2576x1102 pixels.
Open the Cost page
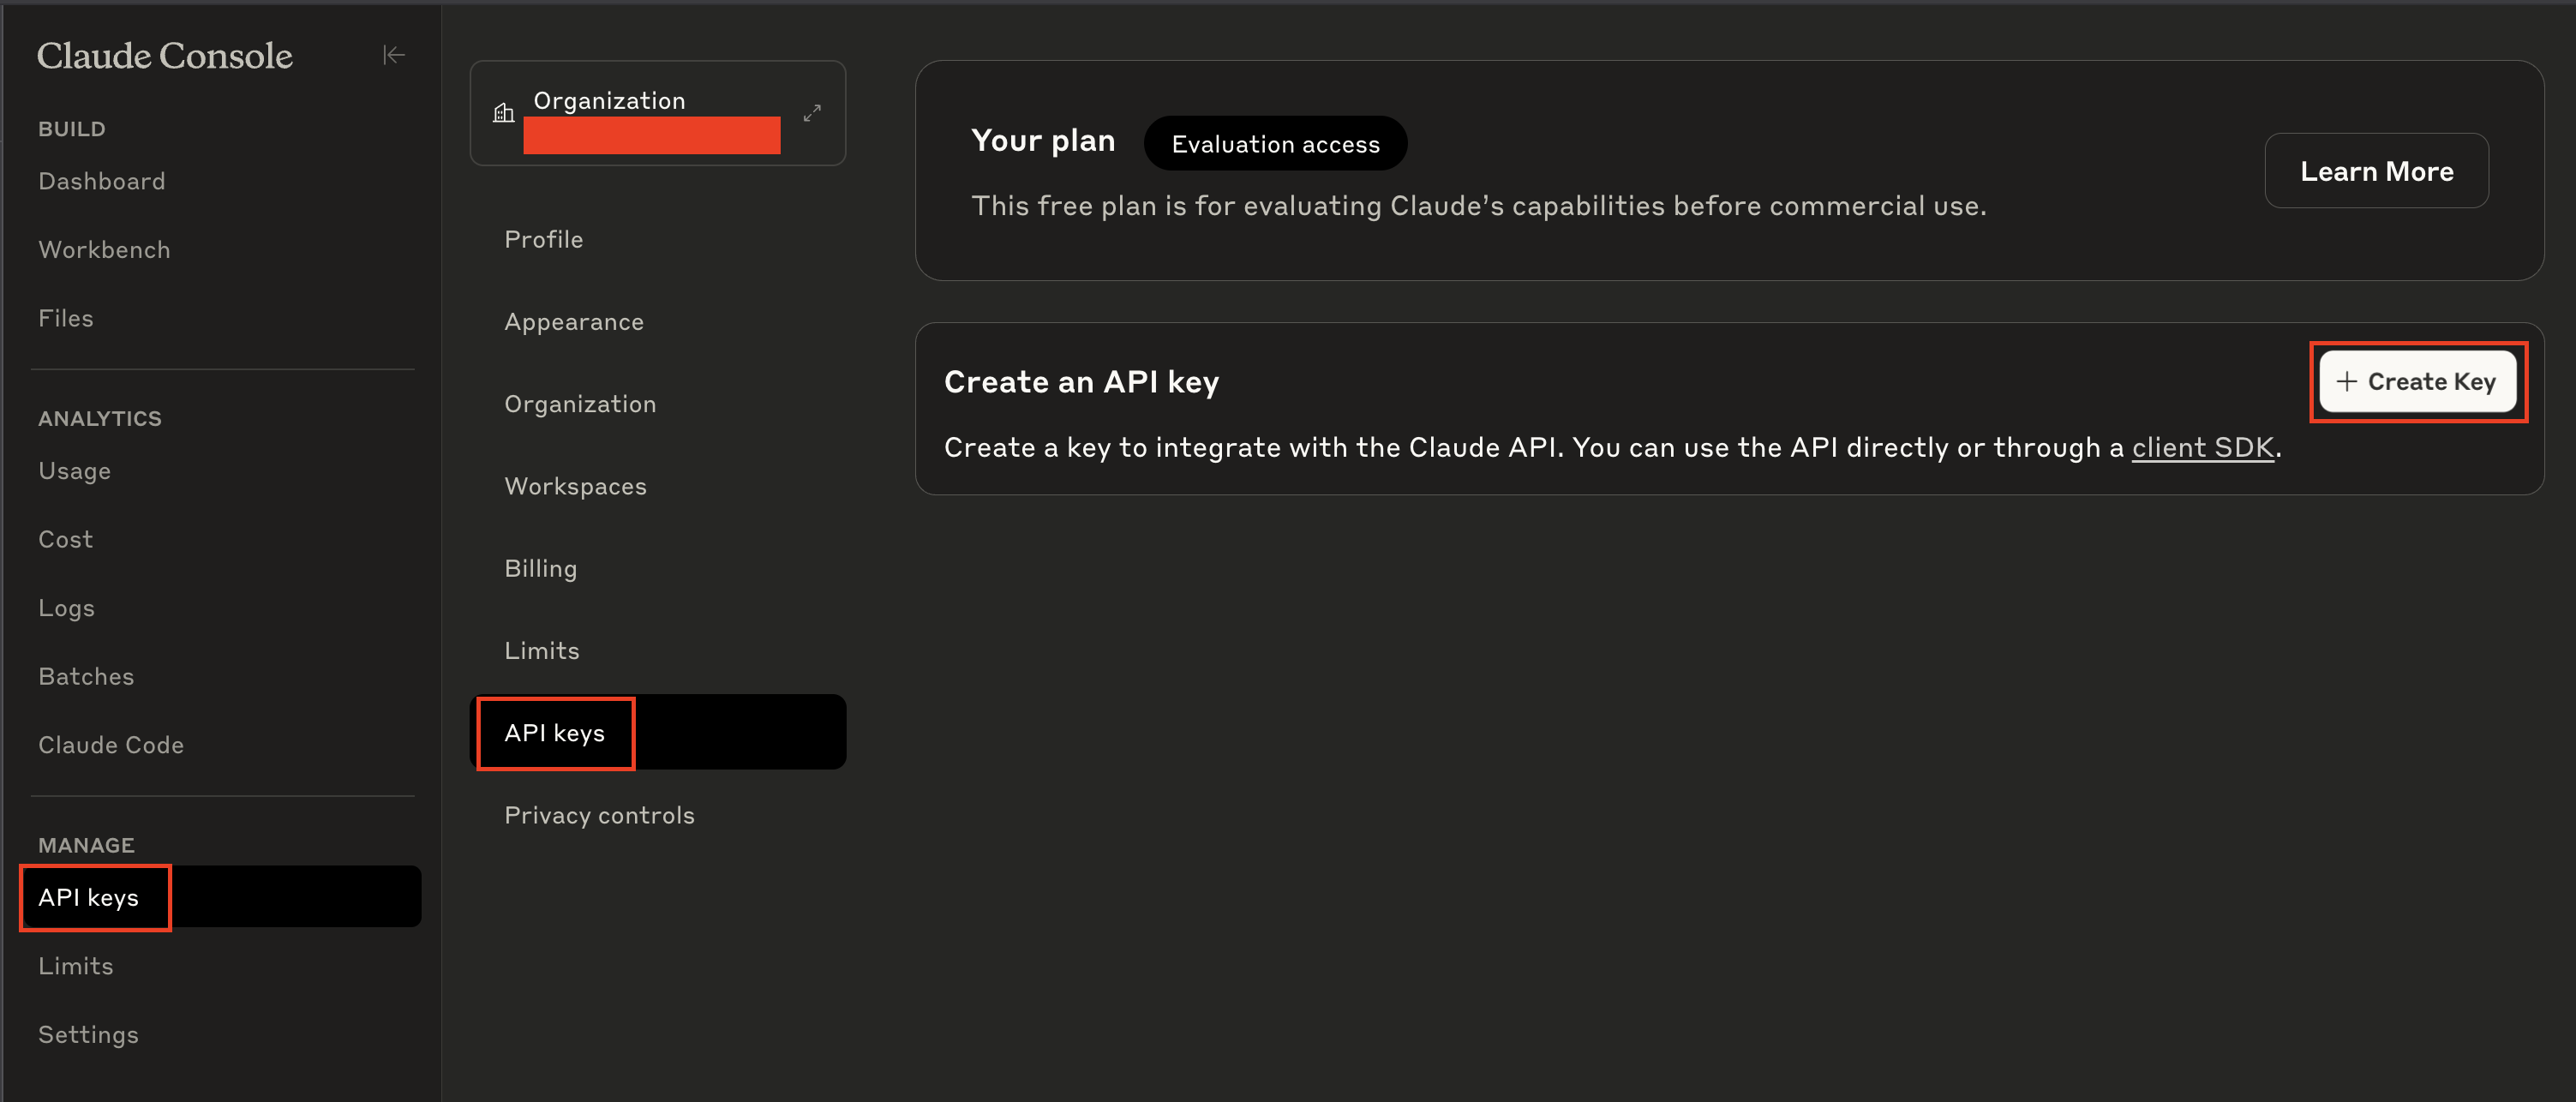point(66,539)
